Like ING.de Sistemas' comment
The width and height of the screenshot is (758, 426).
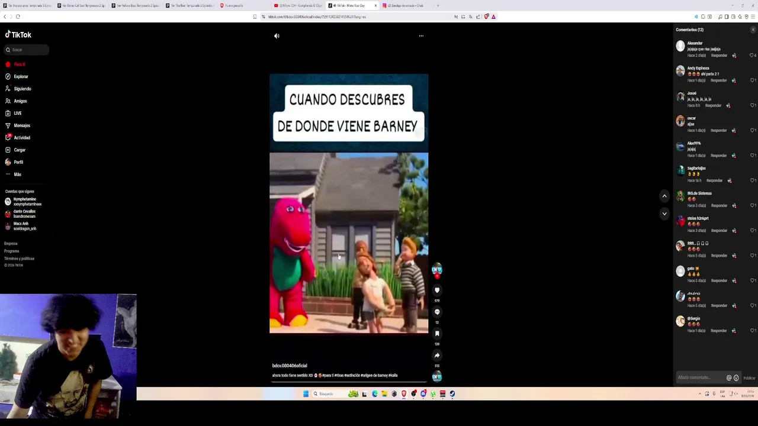752,205
